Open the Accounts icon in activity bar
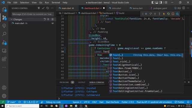 click(4, 88)
